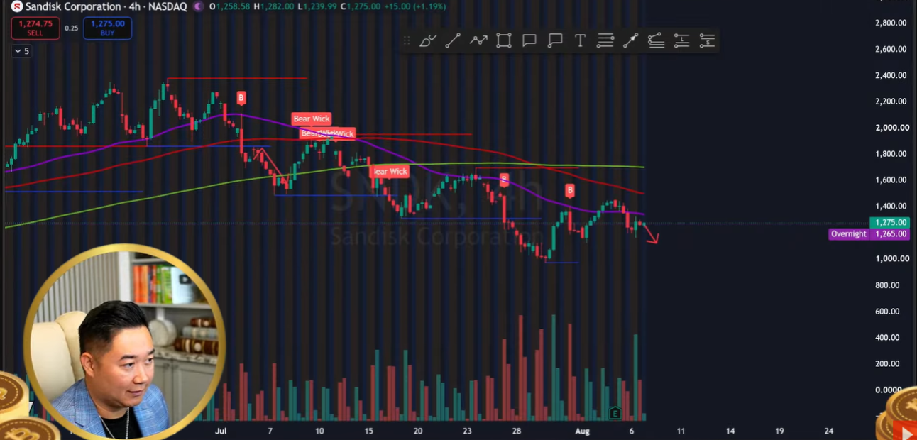Image resolution: width=917 pixels, height=440 pixels.
Task: Select the Rectangle shape tool
Action: pyautogui.click(x=504, y=40)
